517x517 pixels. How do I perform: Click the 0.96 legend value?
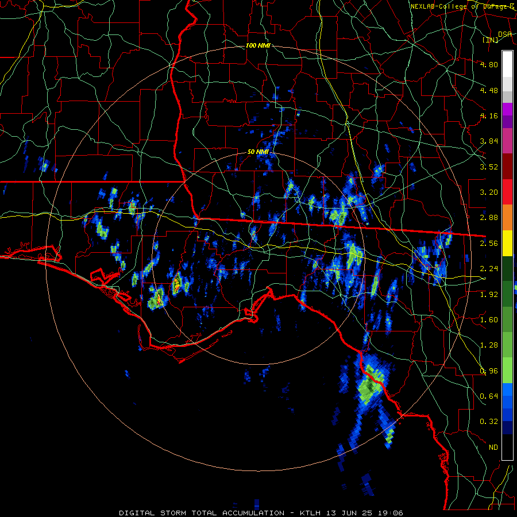click(489, 371)
